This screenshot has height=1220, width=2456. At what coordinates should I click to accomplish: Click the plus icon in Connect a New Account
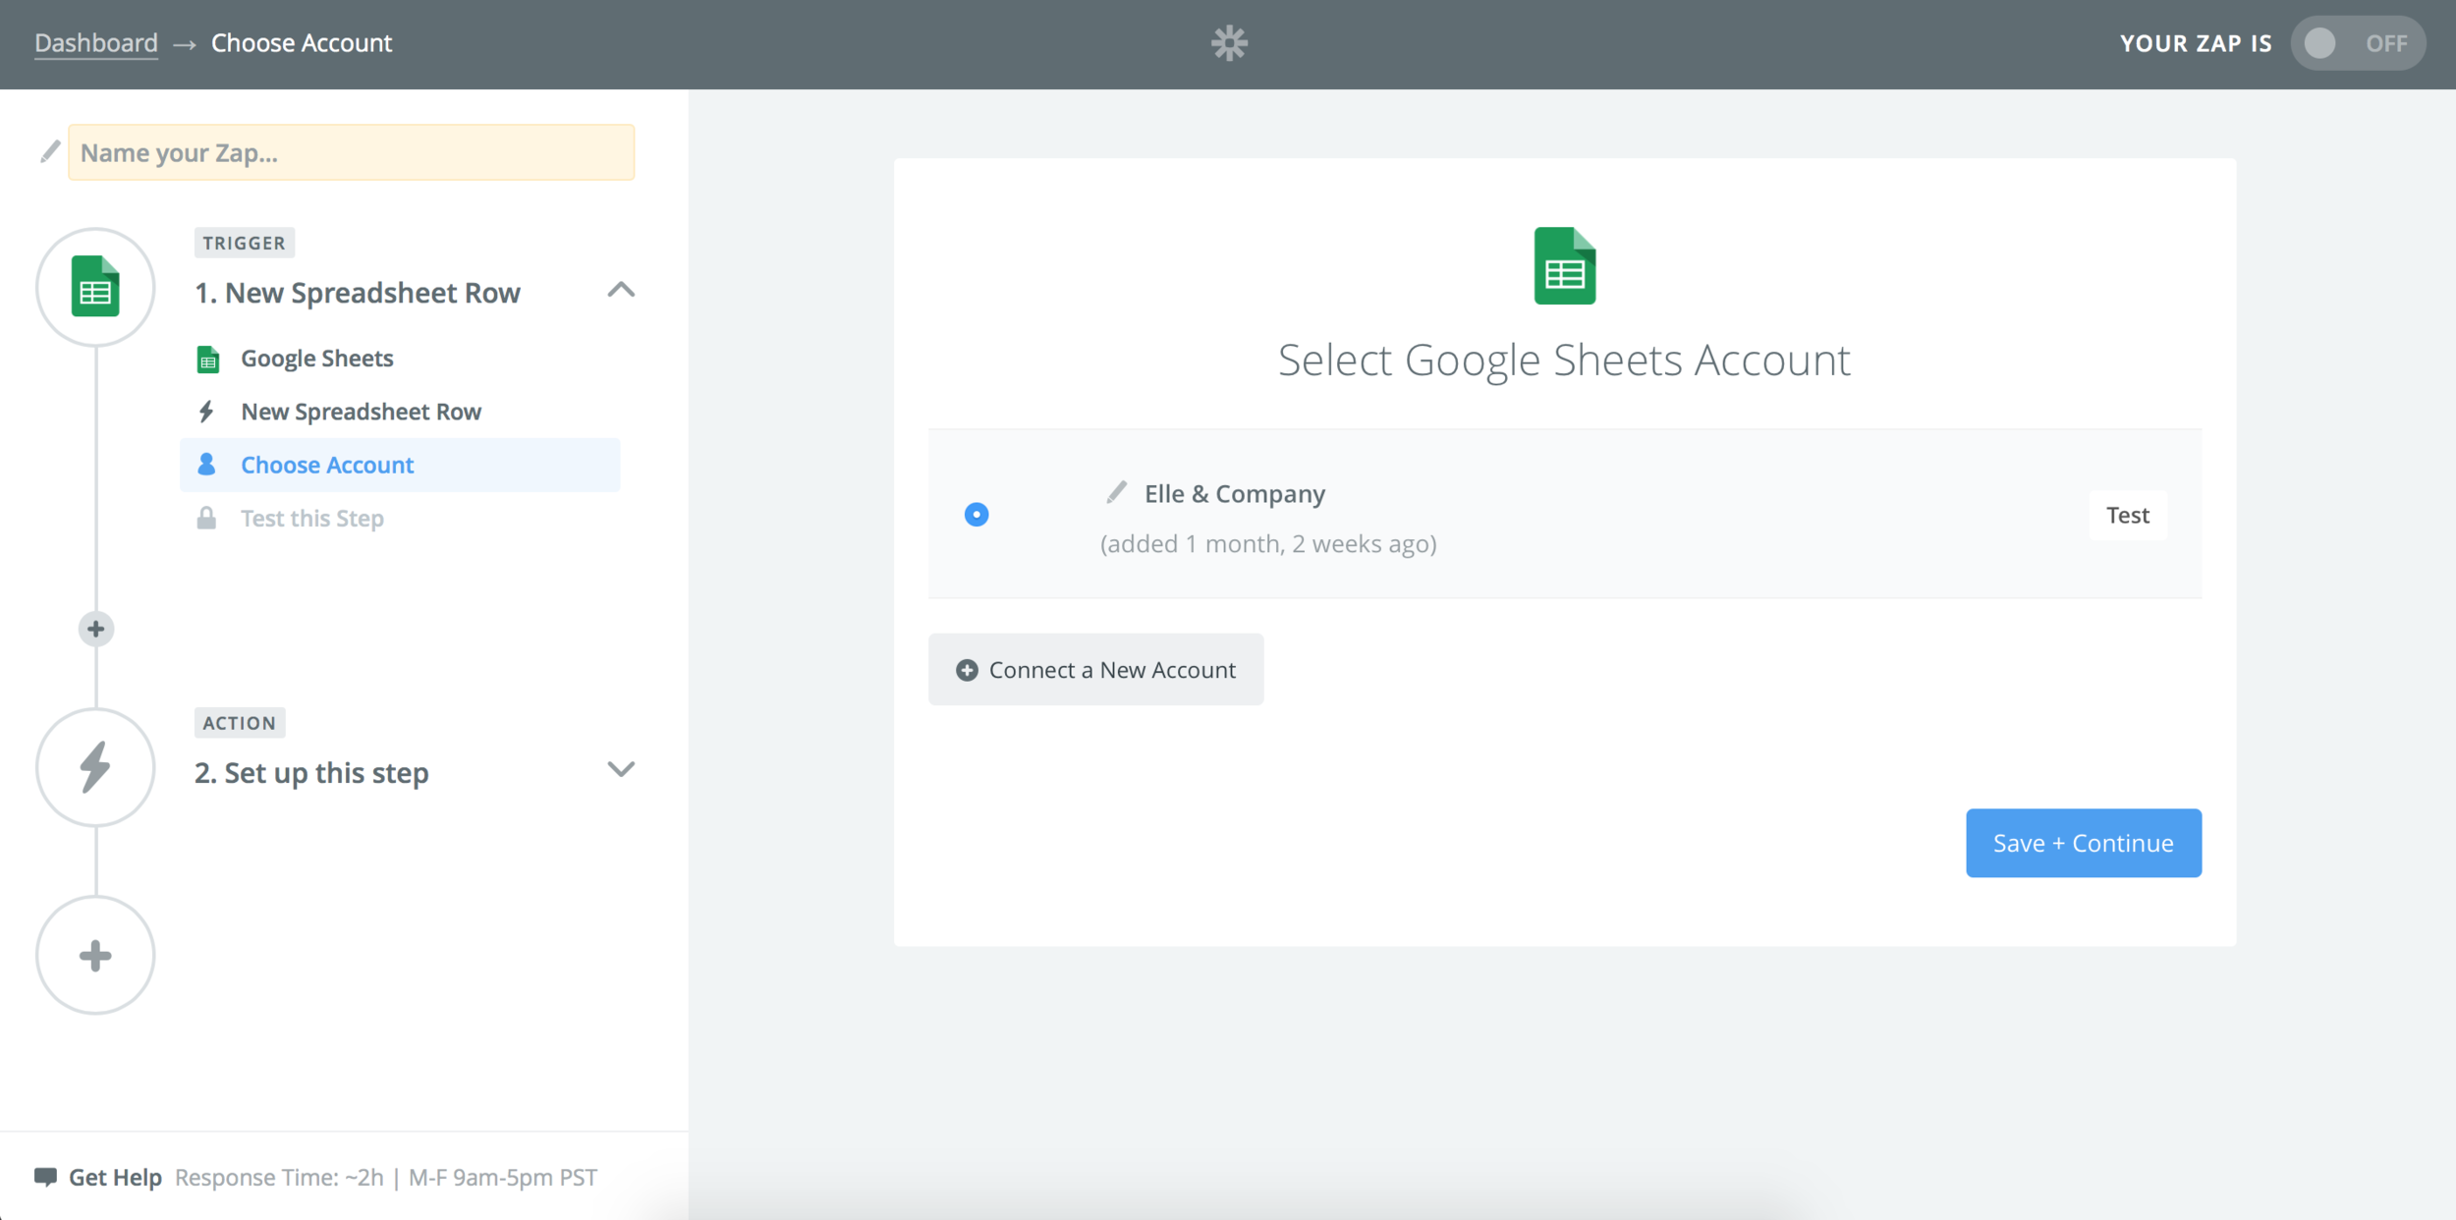(x=967, y=670)
